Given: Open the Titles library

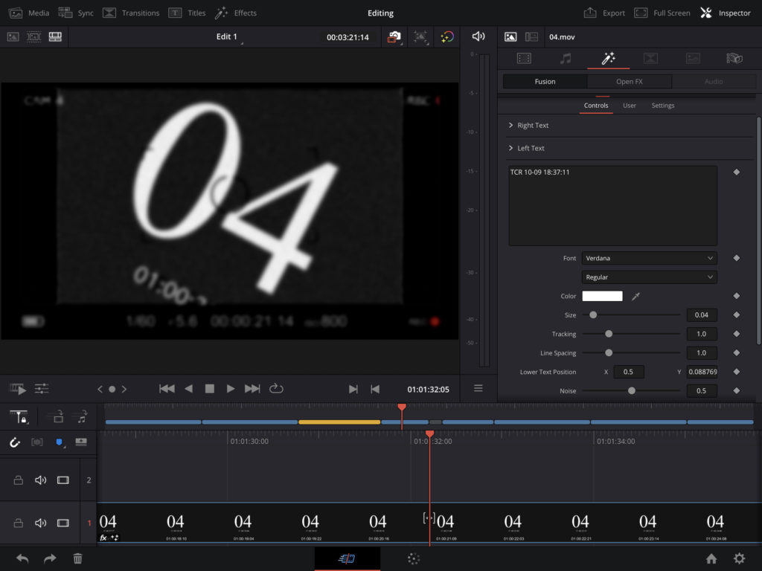Looking at the screenshot, I should pos(187,13).
